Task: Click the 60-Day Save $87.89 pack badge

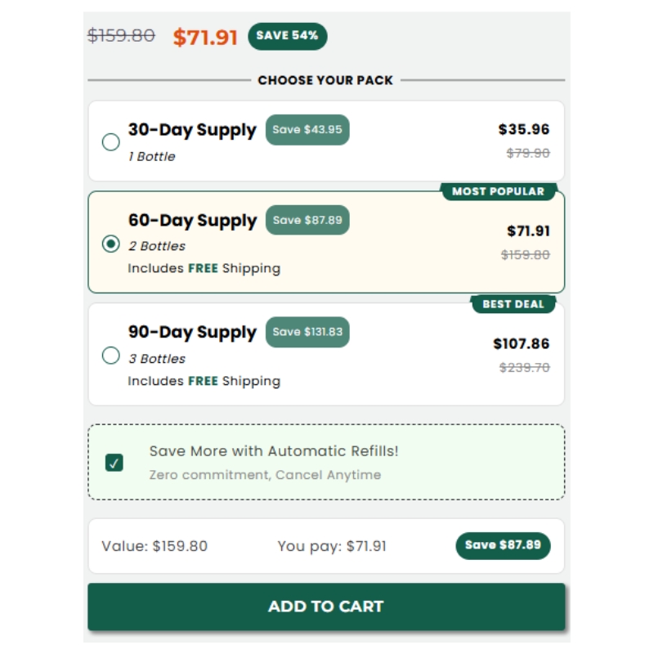Action: (x=307, y=220)
